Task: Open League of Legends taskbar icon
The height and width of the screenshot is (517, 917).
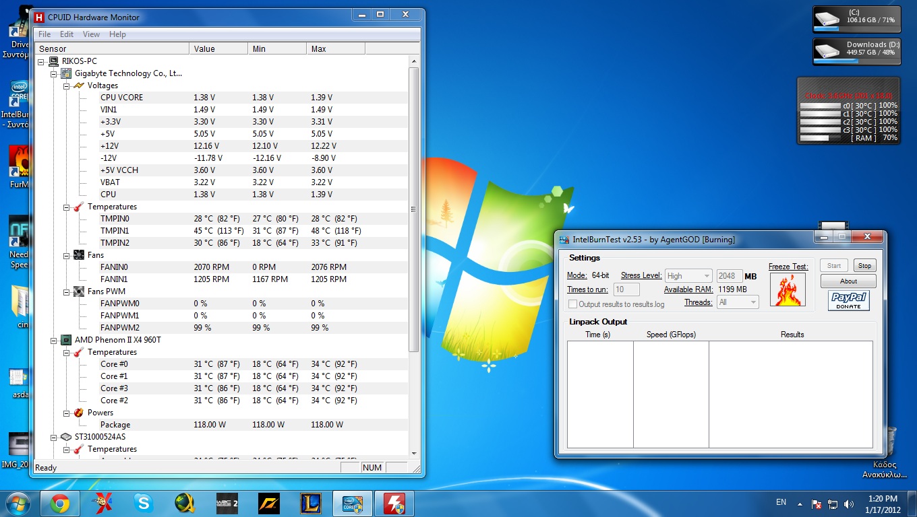Action: point(310,504)
